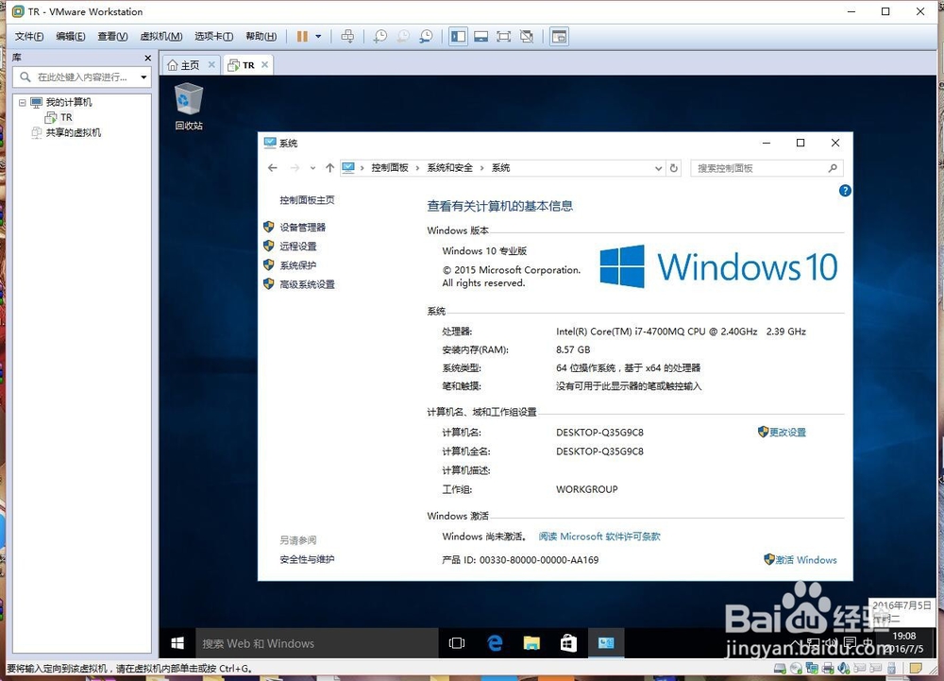Open the 虚拟机(M) menu
The image size is (944, 681).
[x=160, y=37]
